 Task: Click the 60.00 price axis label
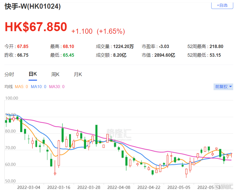pyautogui.click(x=10, y=164)
